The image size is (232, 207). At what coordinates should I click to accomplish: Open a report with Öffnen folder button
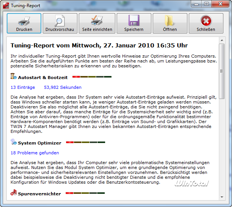[170, 23]
